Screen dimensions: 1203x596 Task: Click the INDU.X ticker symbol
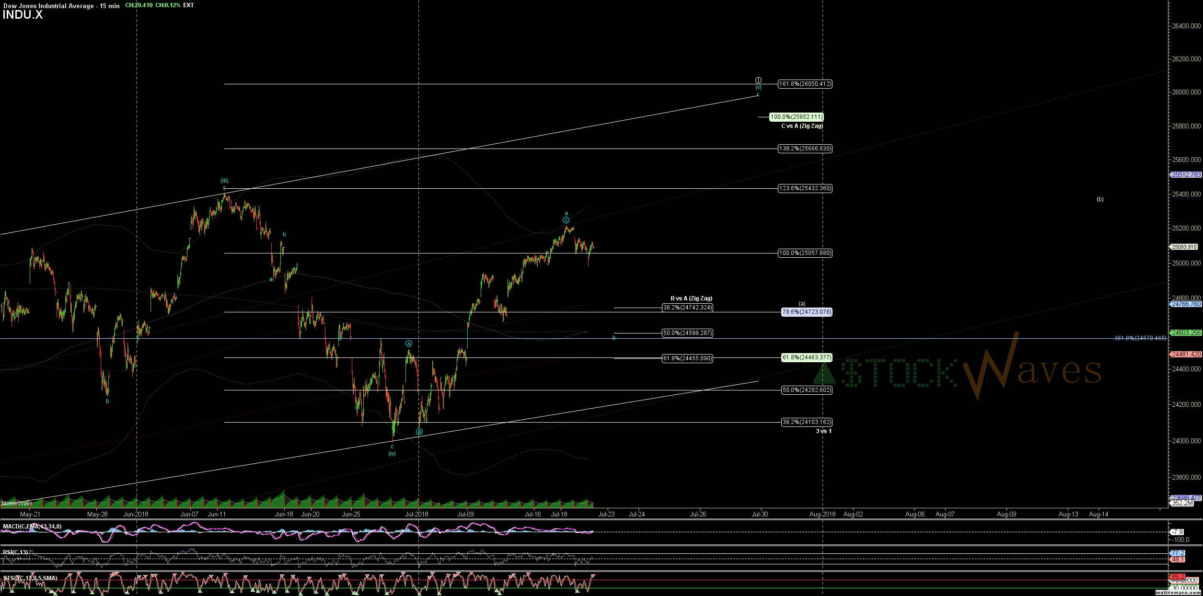pos(23,15)
